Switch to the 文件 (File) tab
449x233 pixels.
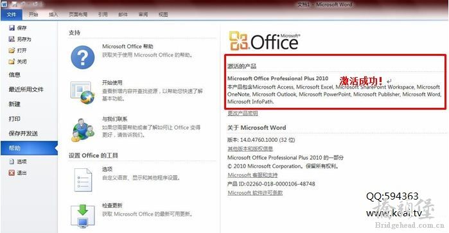point(12,14)
